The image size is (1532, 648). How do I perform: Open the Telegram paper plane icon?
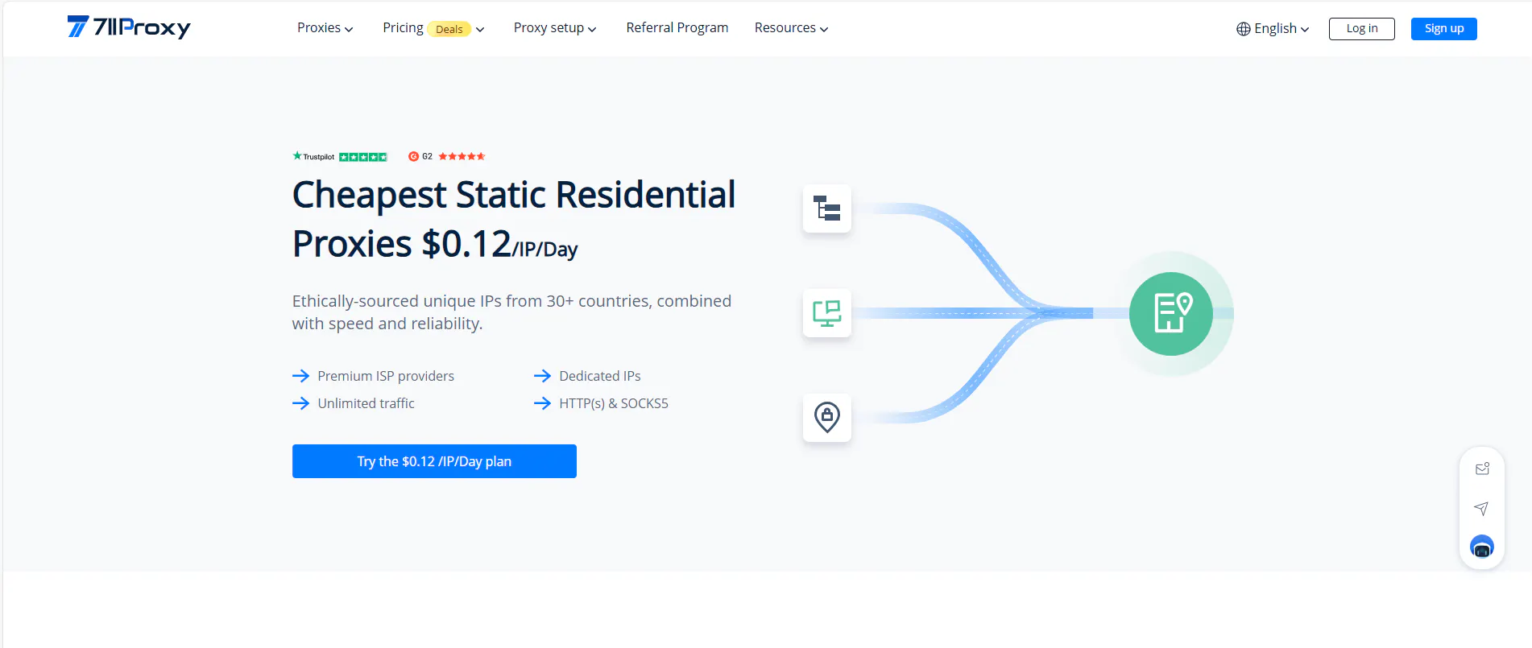tap(1481, 508)
